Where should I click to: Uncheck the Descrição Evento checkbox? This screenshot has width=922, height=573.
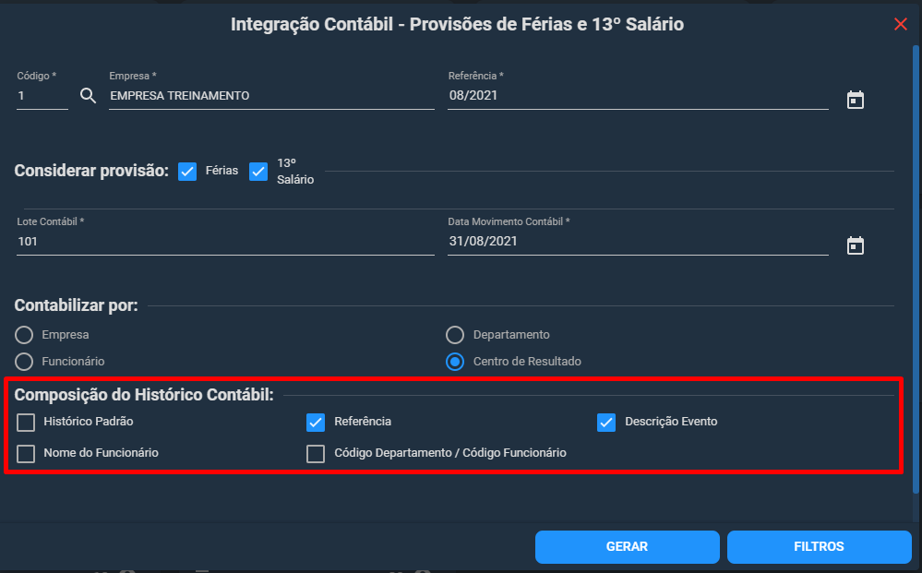(606, 422)
